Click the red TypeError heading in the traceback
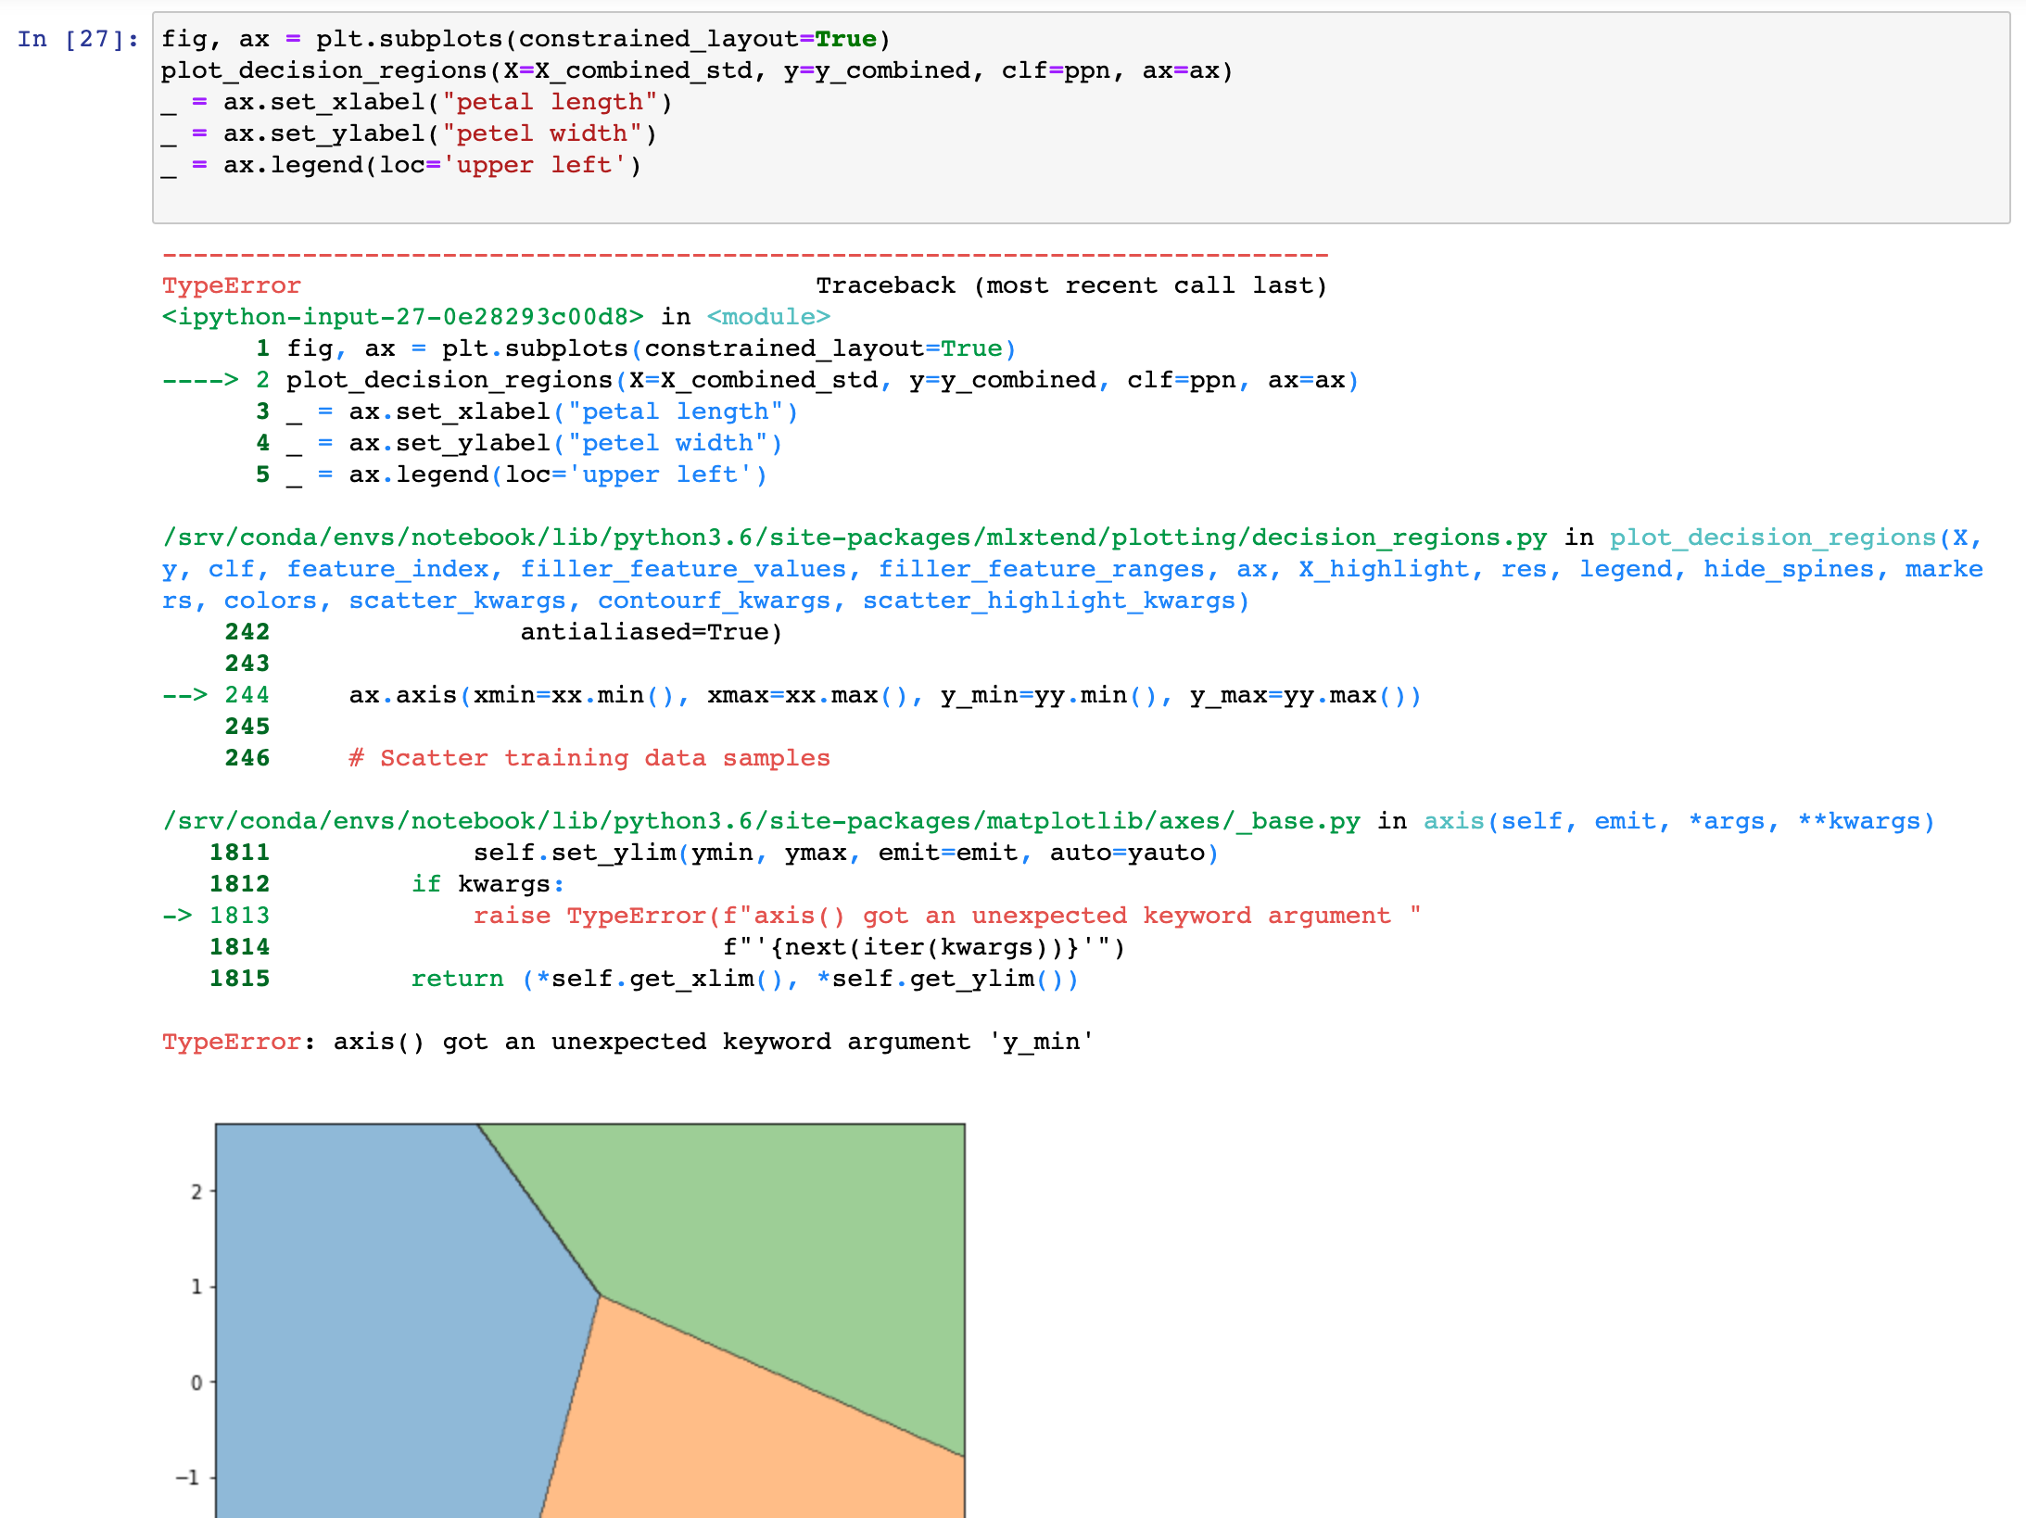 click(231, 285)
